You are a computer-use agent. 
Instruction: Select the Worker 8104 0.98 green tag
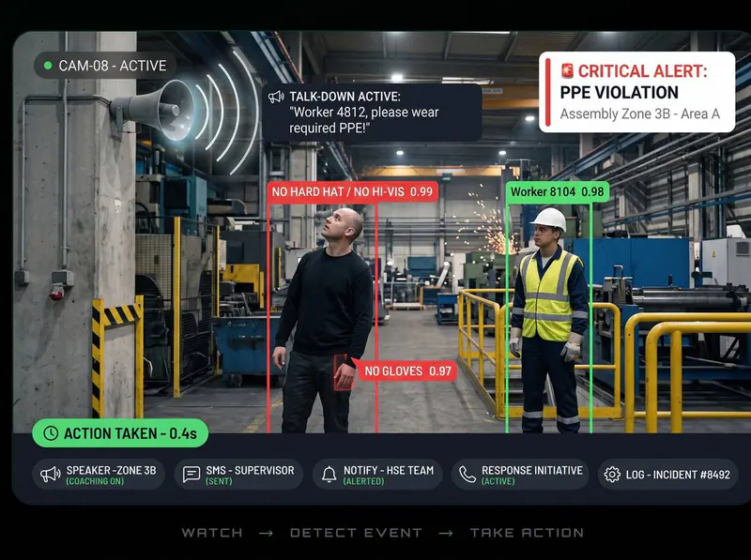(x=558, y=192)
